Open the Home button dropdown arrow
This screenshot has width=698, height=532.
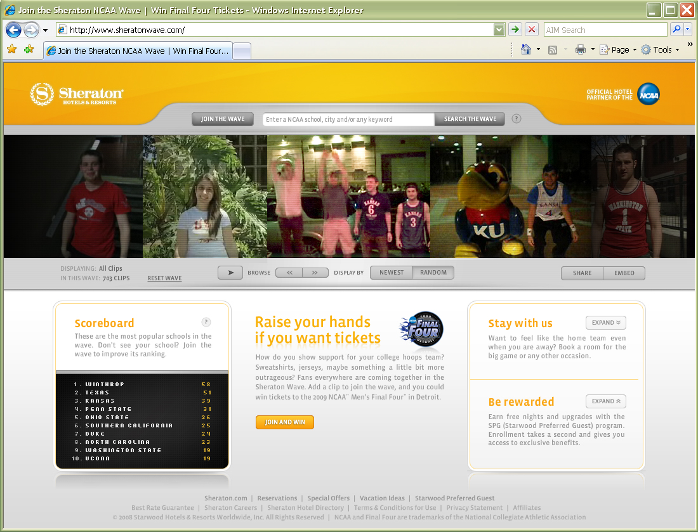(538, 49)
